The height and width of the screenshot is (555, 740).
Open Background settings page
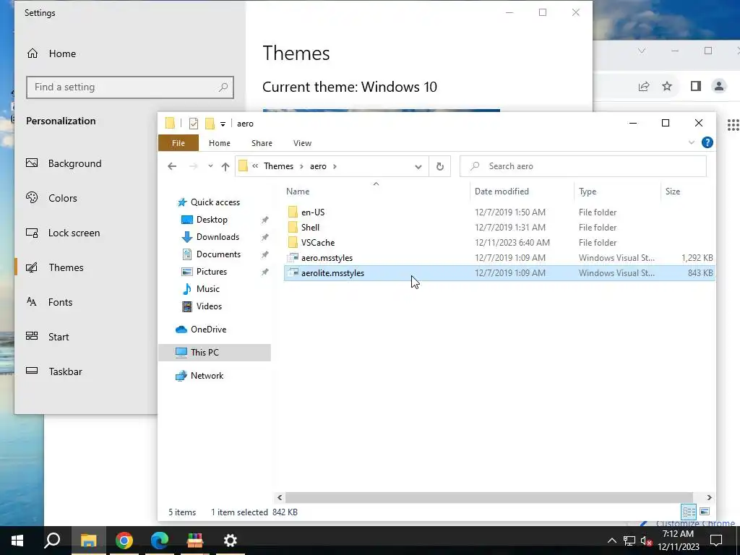pyautogui.click(x=74, y=164)
